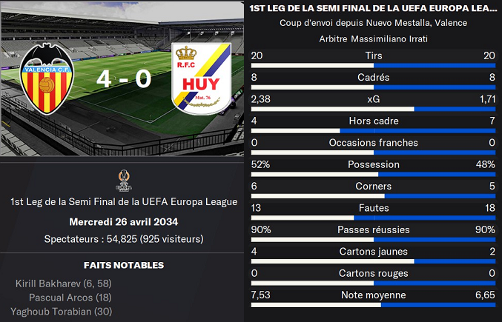Click the Possession stat bar
The width and height of the screenshot is (502, 322).
pyautogui.click(x=373, y=174)
